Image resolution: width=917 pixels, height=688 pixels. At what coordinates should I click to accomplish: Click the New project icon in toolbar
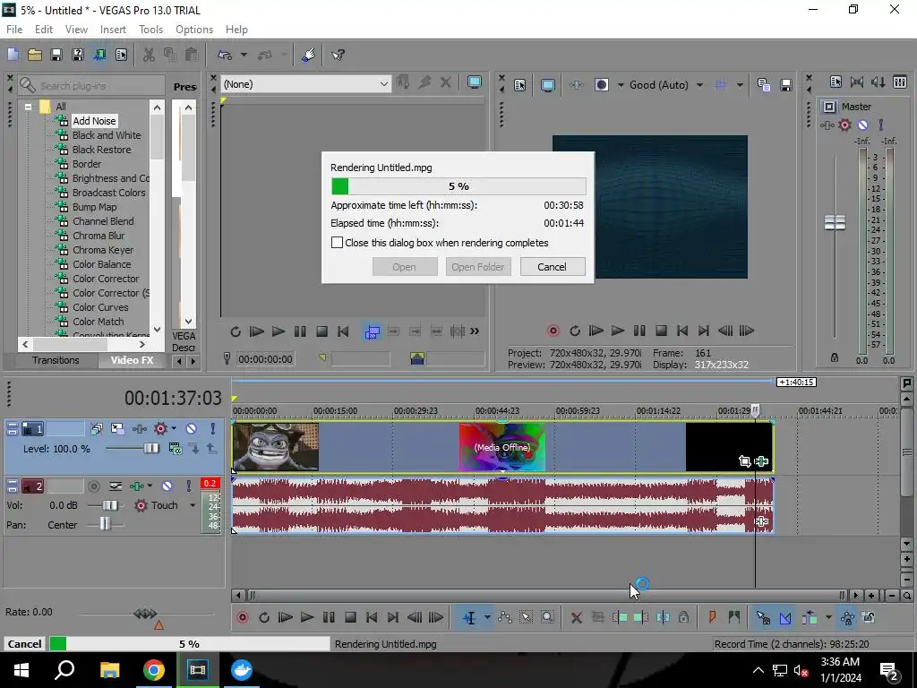[x=13, y=55]
